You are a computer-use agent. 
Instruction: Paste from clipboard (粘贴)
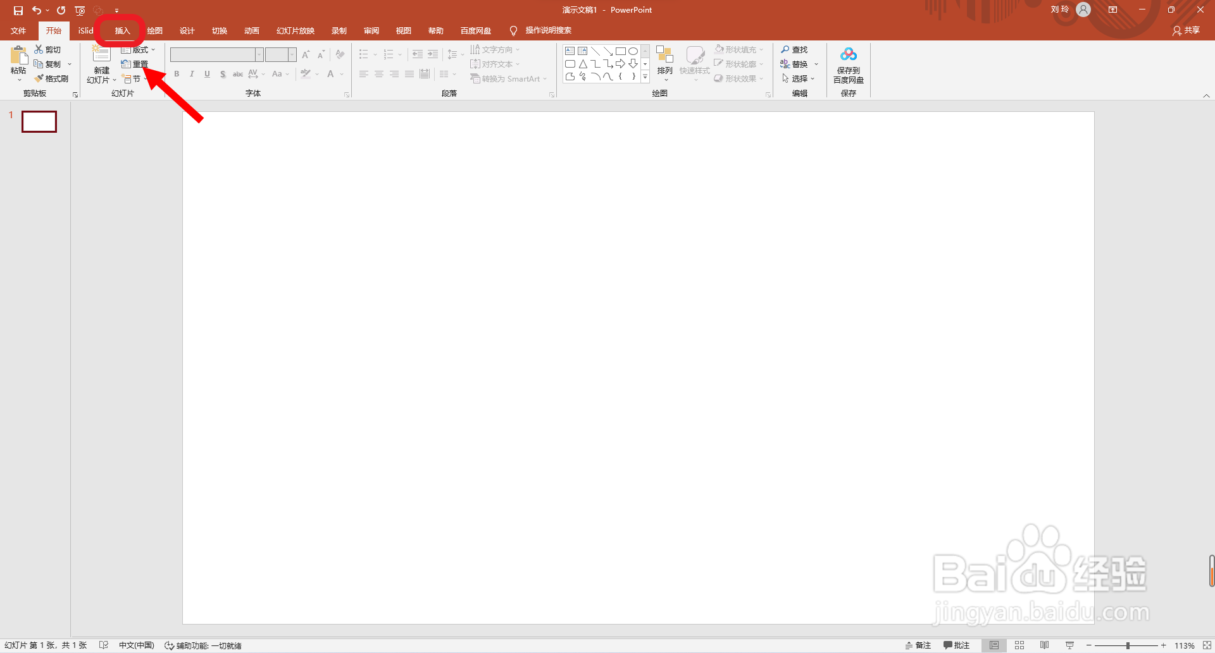coord(19,64)
